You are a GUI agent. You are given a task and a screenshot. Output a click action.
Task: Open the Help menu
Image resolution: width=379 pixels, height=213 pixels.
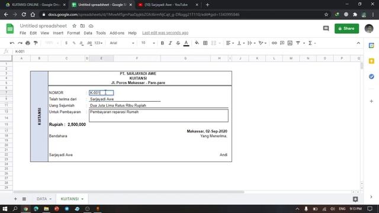132,33
